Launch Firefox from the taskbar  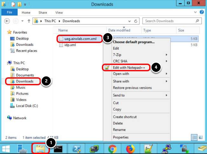pos(130,149)
